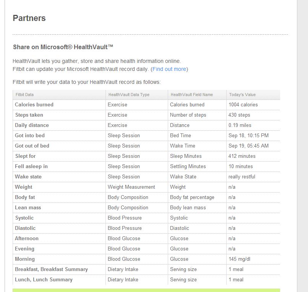Image resolution: width=308 pixels, height=292 pixels.
Task: Click the '1004 calories' value cell
Action: click(x=243, y=104)
